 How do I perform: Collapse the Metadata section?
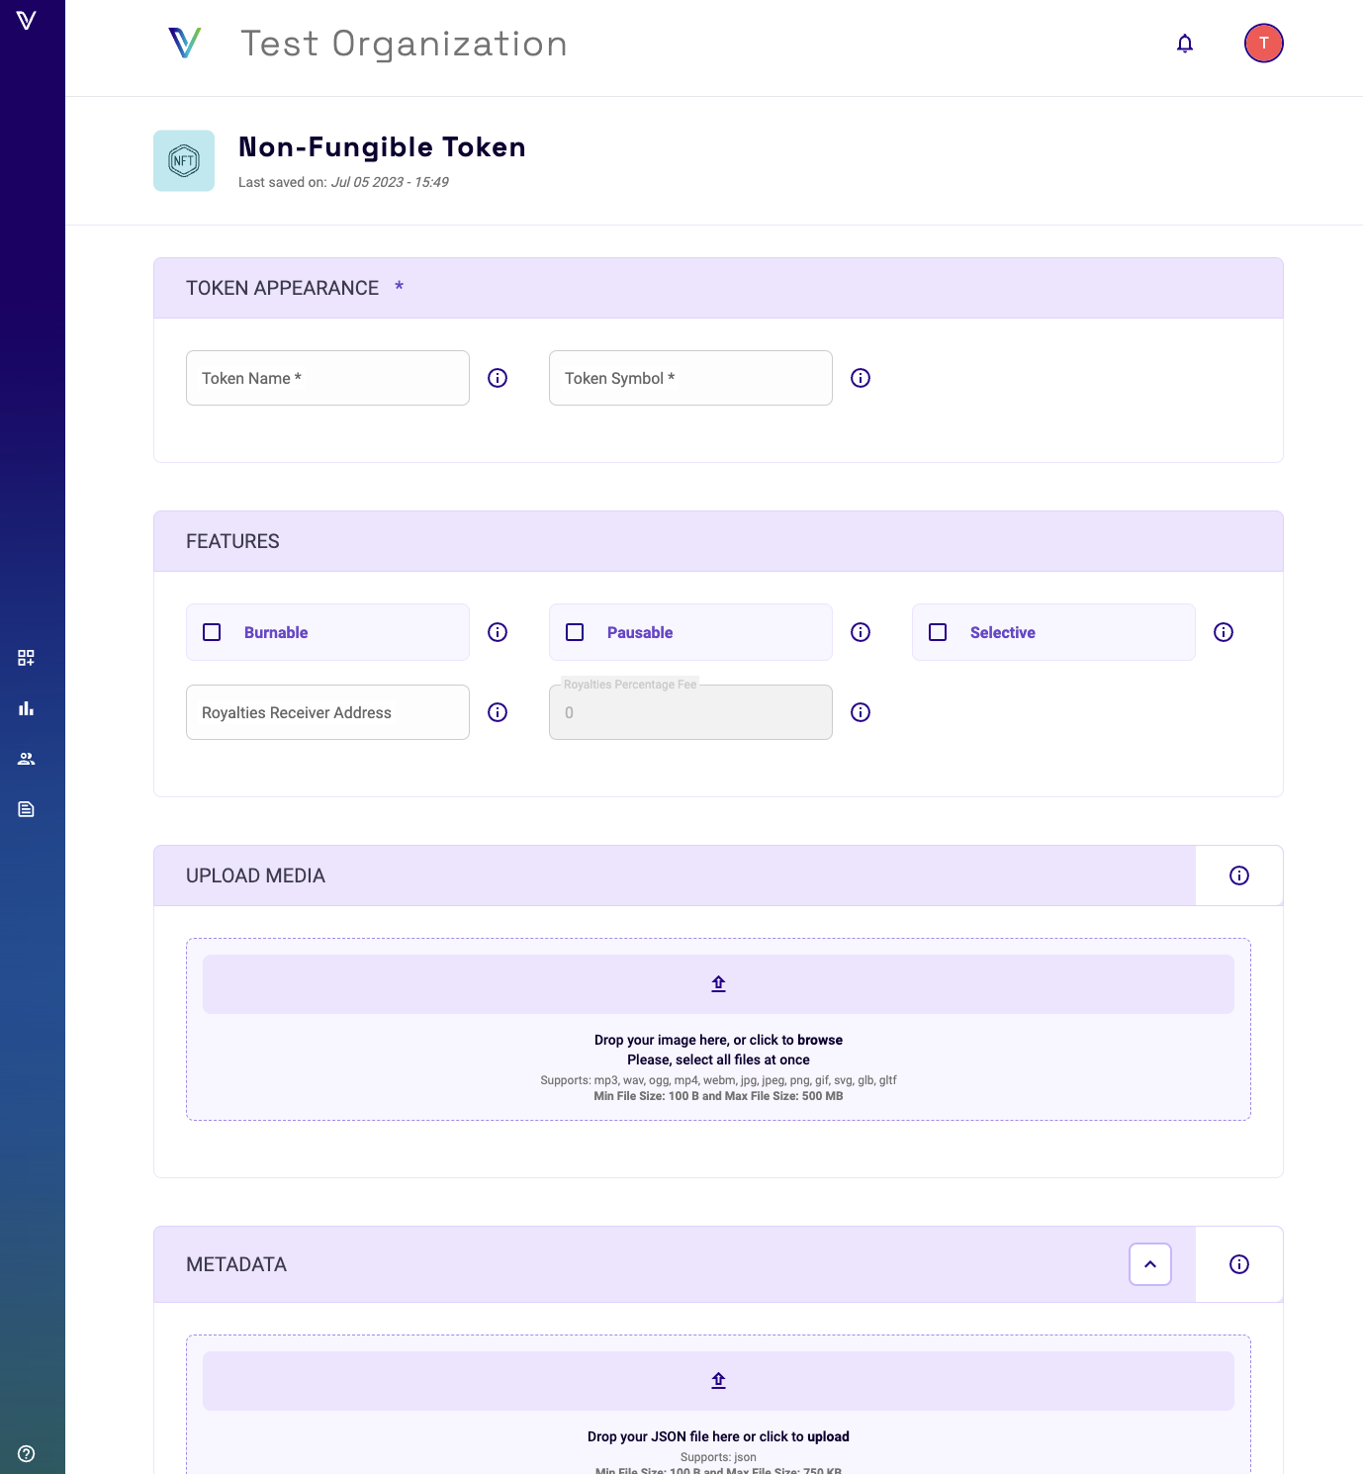pyautogui.click(x=1149, y=1264)
